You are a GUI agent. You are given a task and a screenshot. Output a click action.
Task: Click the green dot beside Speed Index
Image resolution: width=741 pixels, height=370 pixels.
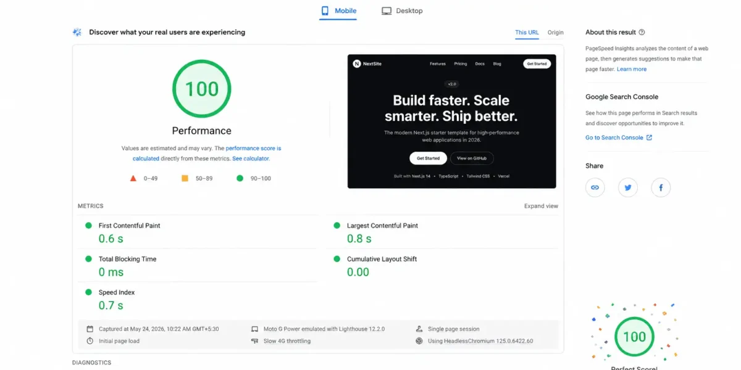(88, 292)
